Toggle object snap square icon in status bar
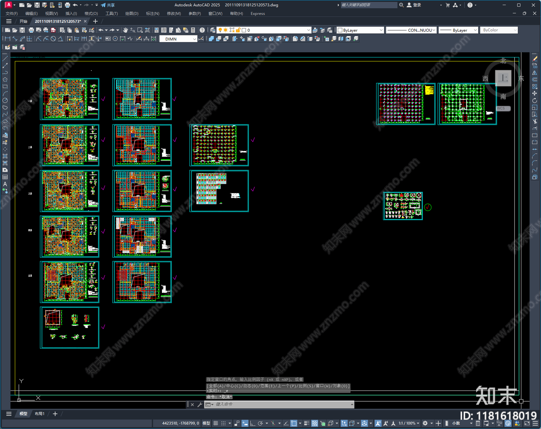This screenshot has width=541, height=429. click(x=294, y=423)
